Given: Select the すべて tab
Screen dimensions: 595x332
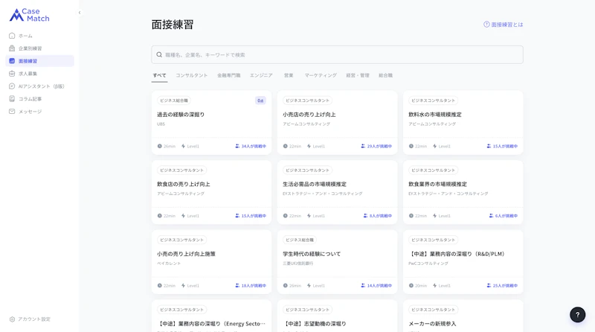Looking at the screenshot, I should pyautogui.click(x=159, y=75).
